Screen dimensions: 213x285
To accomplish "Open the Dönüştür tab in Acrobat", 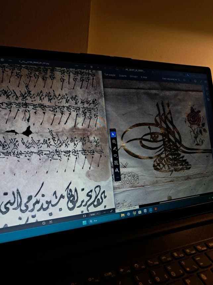I will (133, 76).
